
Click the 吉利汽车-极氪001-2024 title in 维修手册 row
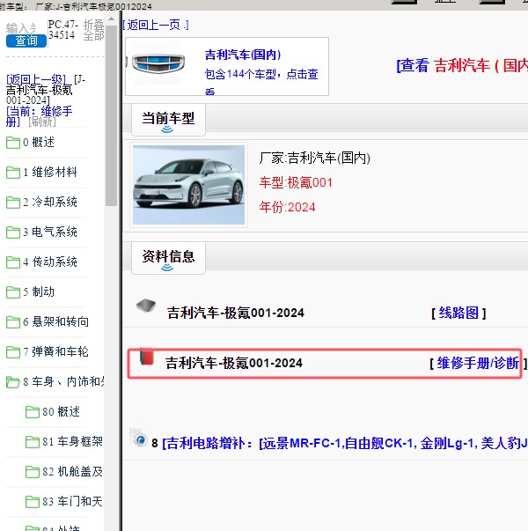[x=234, y=363]
